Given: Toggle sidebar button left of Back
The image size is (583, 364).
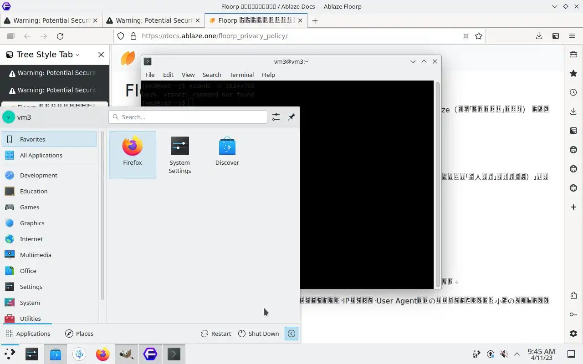Looking at the screenshot, I should tap(11, 36).
